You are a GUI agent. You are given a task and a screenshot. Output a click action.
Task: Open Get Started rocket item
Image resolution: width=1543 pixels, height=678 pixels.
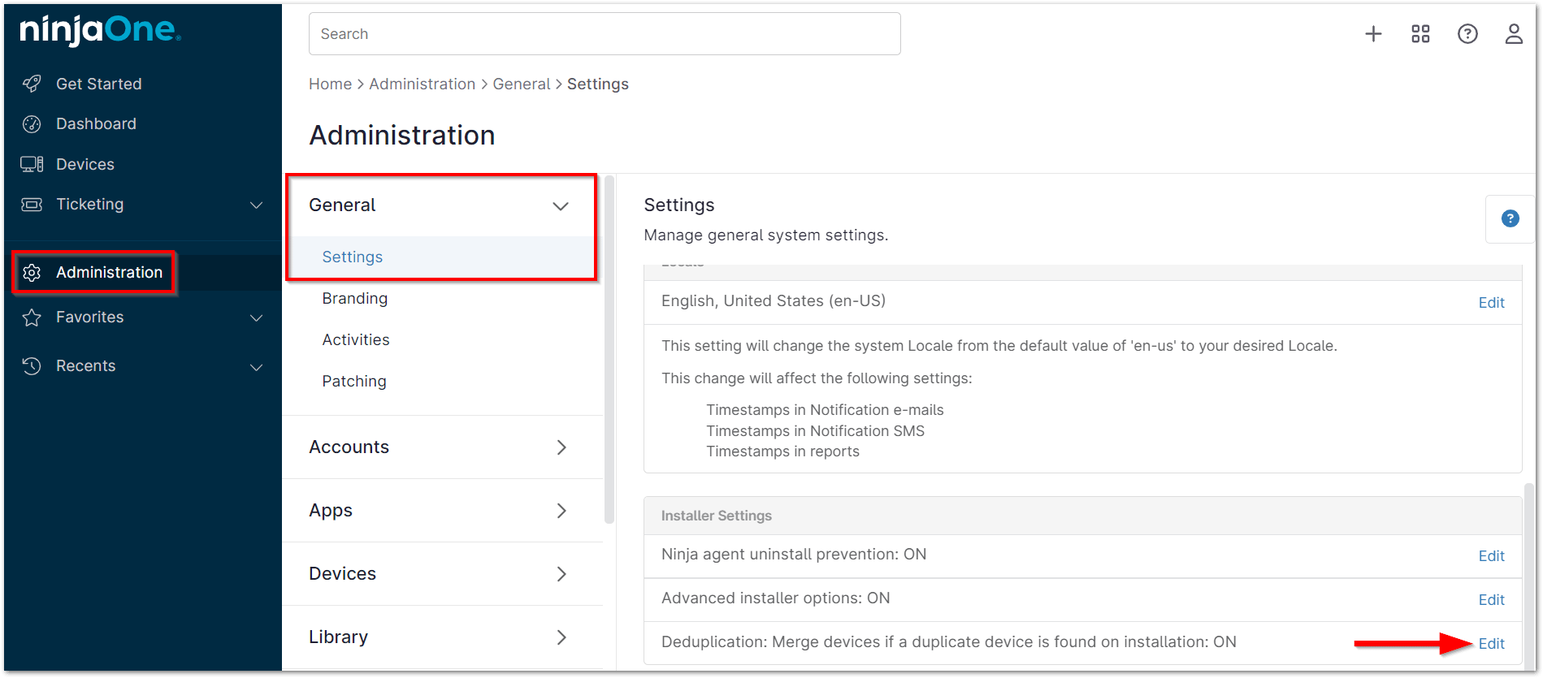click(98, 84)
